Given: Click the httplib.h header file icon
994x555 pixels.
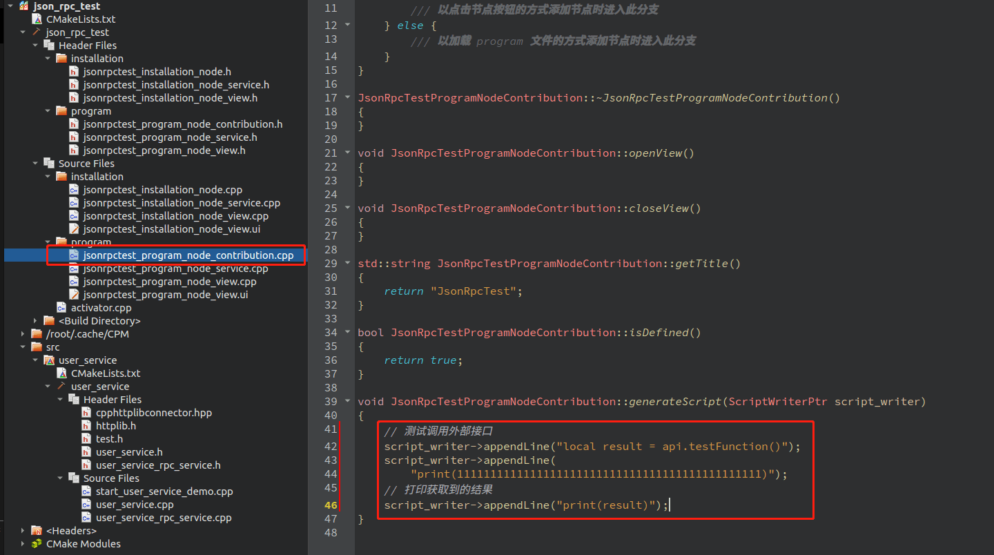Looking at the screenshot, I should (x=86, y=426).
